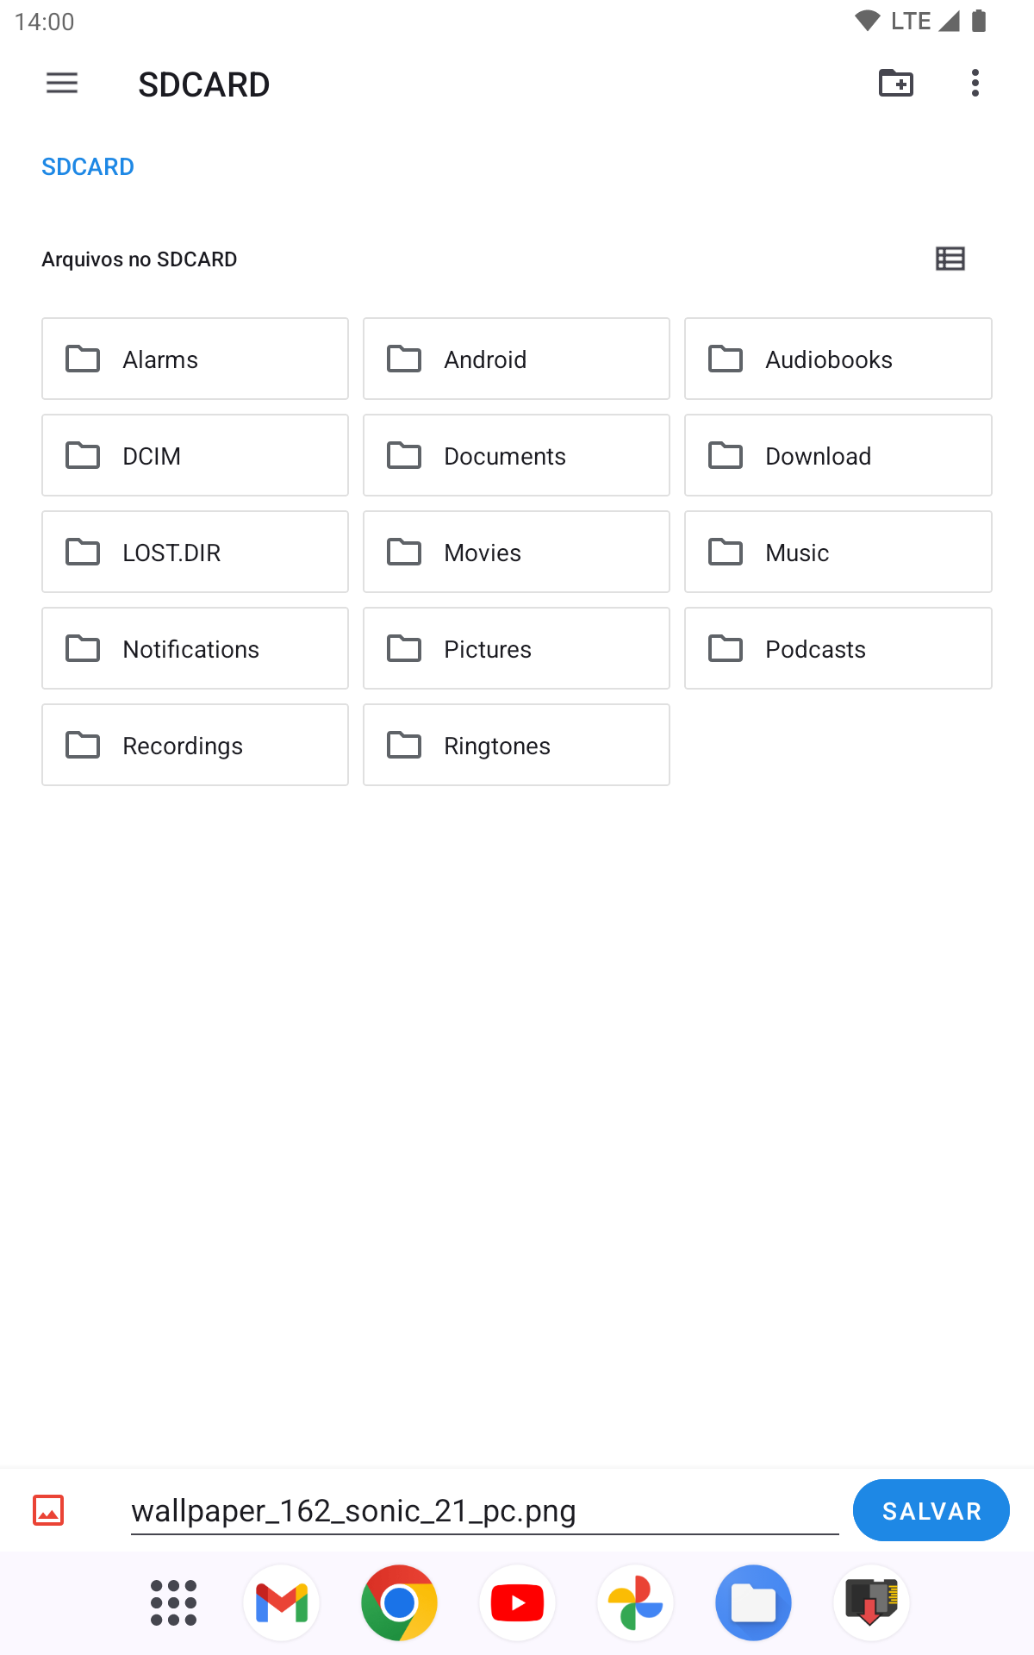
Task: Open YouTube from the dock
Action: [517, 1603]
